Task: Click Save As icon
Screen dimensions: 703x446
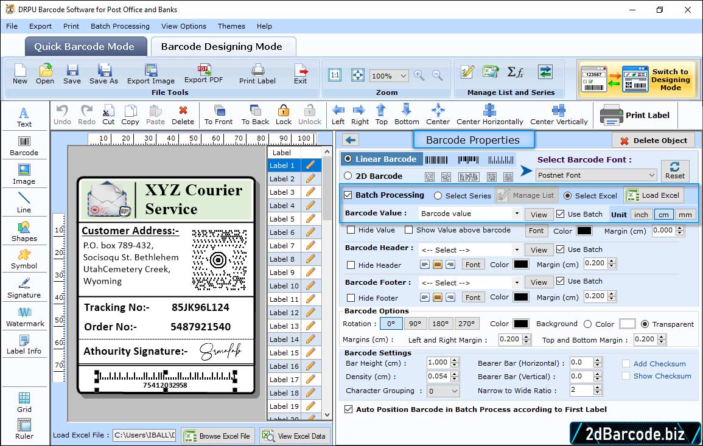Action: click(103, 74)
